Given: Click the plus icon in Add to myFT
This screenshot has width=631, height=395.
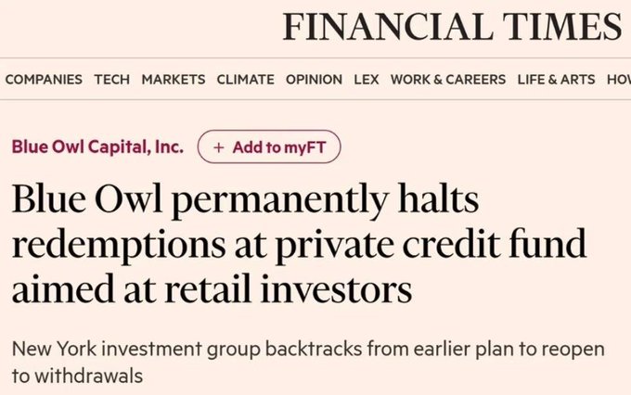Looking at the screenshot, I should pos(219,147).
